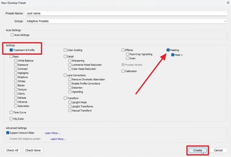Check the Manual Transform option

[70, 111]
